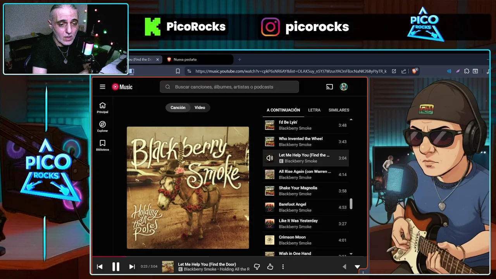
Task: Click the wallet icon in browser toolbar
Action: pyautogui.click(x=475, y=71)
